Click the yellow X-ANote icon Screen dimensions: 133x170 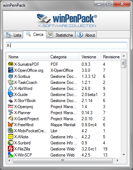(11, 137)
